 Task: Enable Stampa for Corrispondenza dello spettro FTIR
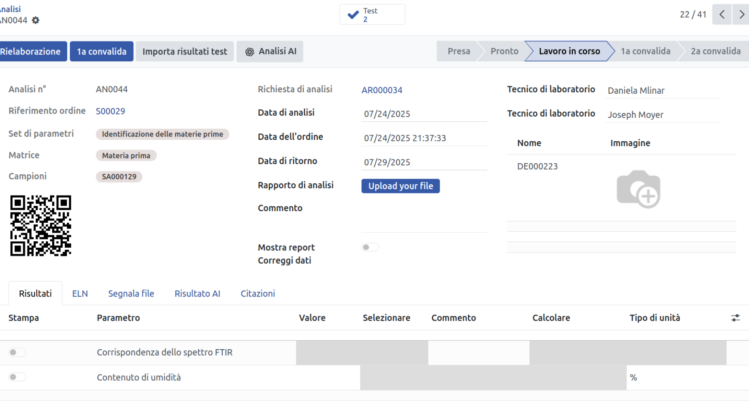(x=17, y=353)
